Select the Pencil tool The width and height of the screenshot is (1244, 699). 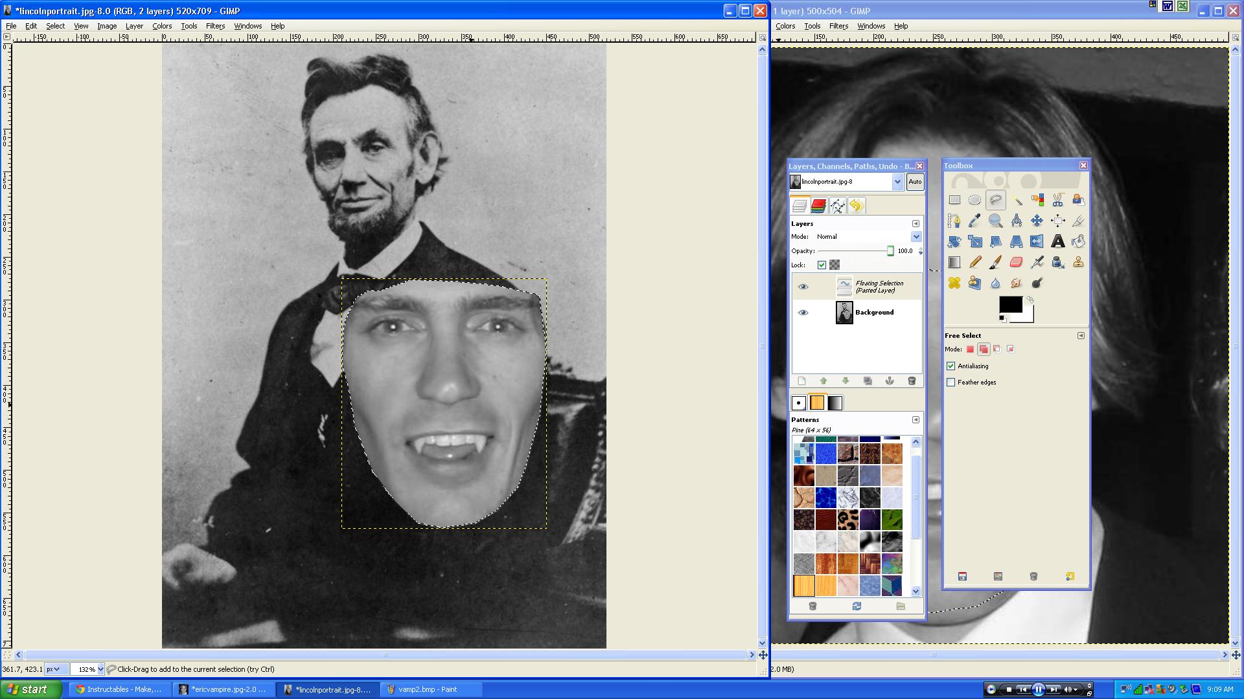[x=974, y=262]
